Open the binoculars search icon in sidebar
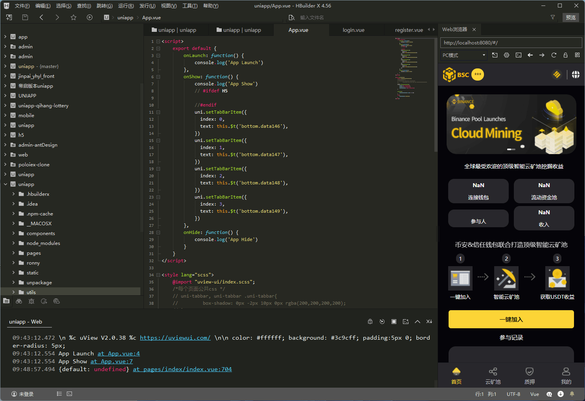 pyautogui.click(x=19, y=301)
